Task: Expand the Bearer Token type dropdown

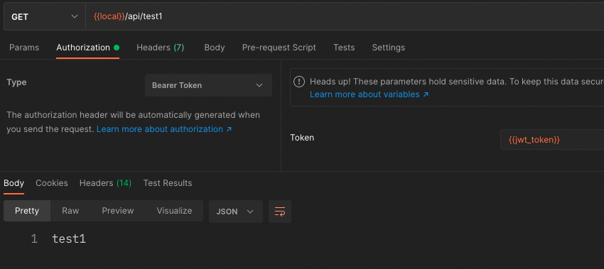Action: tap(208, 85)
